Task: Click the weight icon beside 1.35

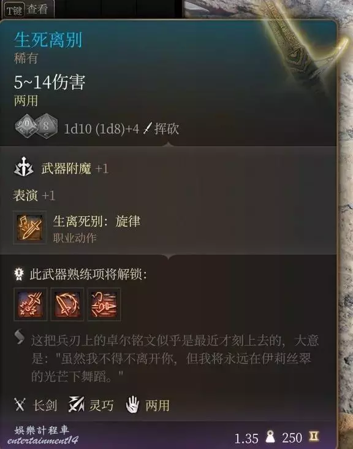Action: [x=270, y=437]
